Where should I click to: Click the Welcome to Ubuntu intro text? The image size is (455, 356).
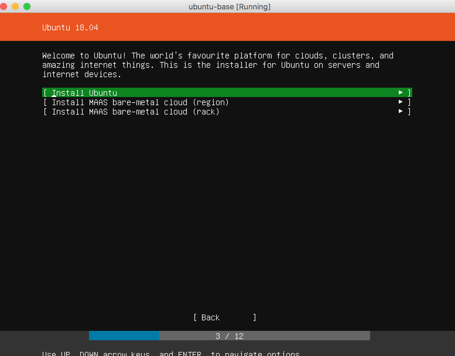218,65
